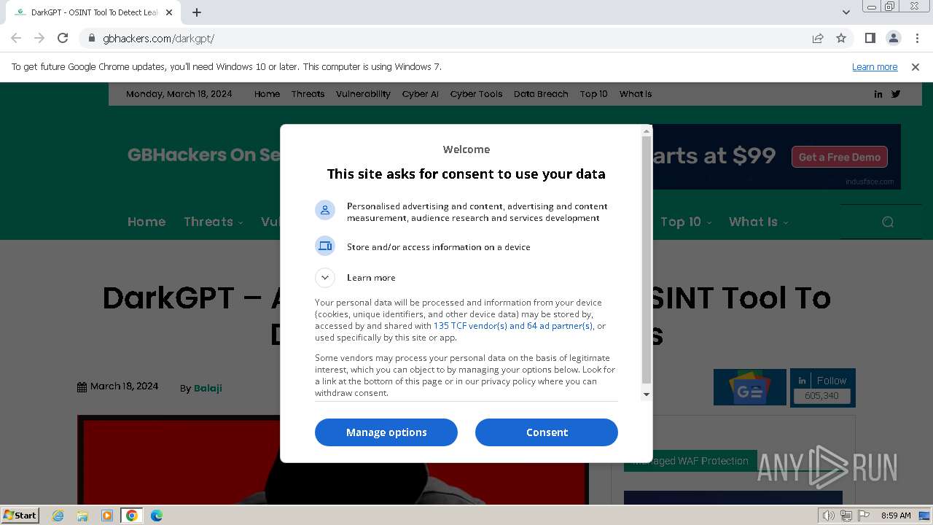The height and width of the screenshot is (525, 933).
Task: Open the Twitter icon in the top bar
Action: click(896, 94)
